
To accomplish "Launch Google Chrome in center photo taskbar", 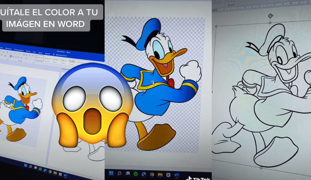I will tap(152, 175).
